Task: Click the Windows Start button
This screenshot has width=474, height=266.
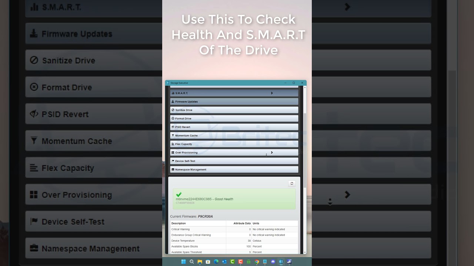Action: pos(183,262)
